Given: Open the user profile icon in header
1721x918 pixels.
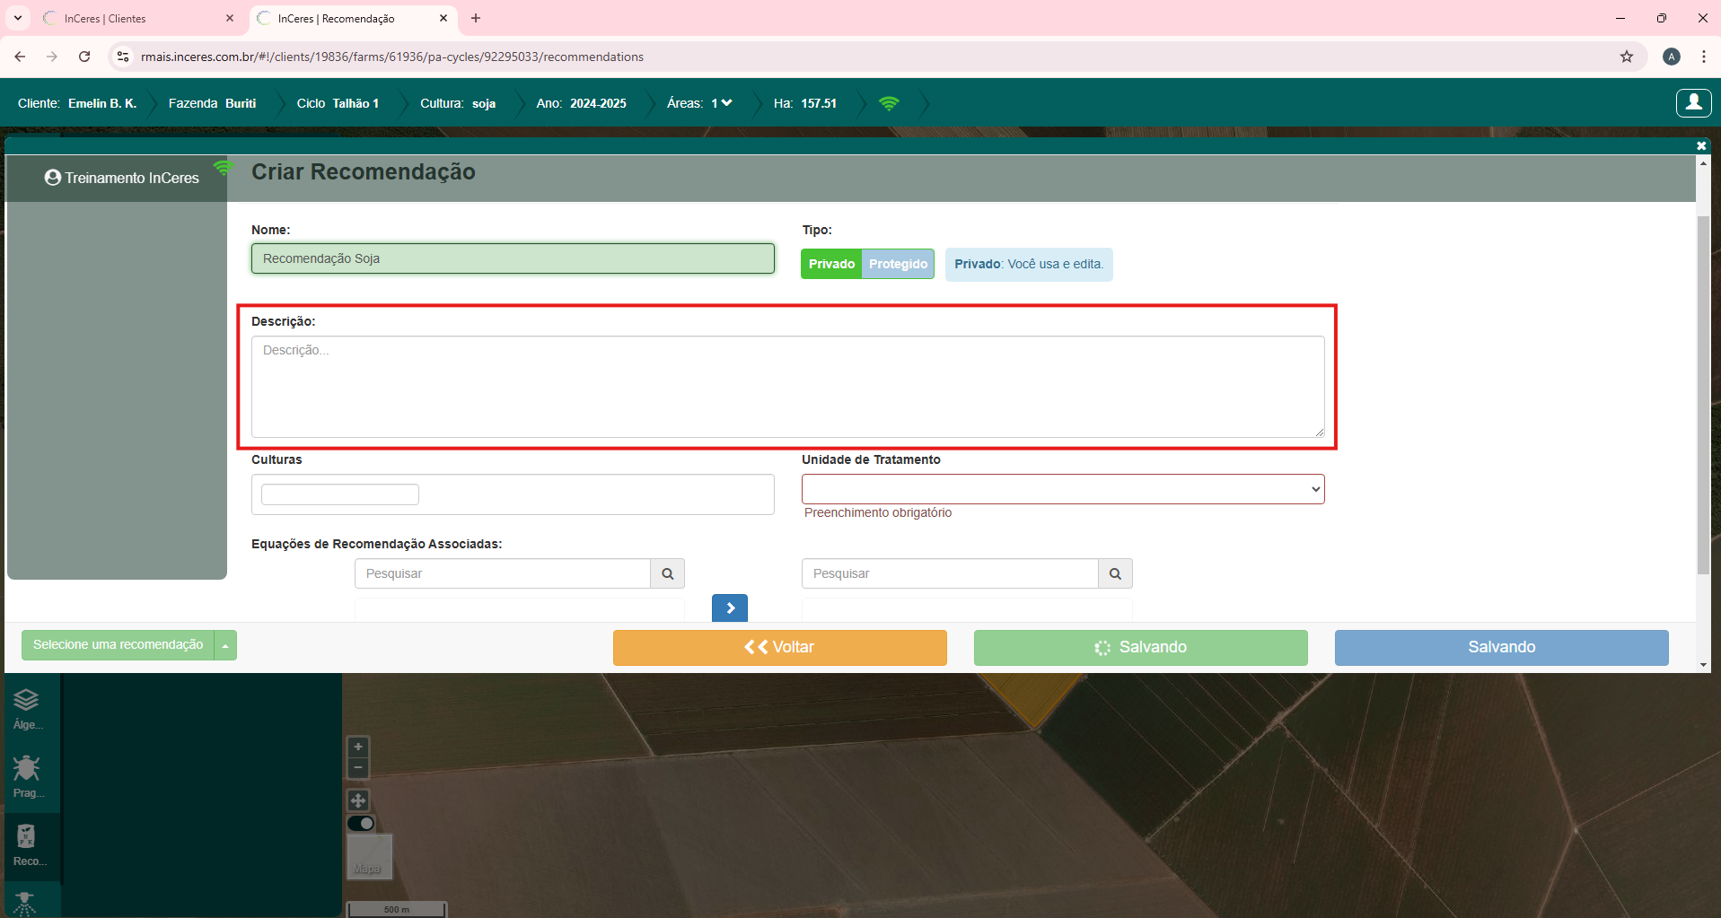Looking at the screenshot, I should (1693, 103).
